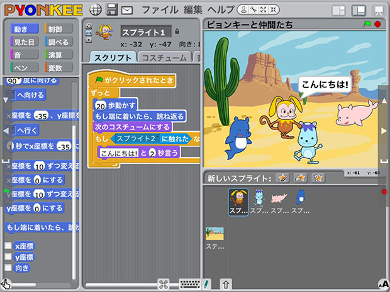Select the 動き block category

point(25,29)
